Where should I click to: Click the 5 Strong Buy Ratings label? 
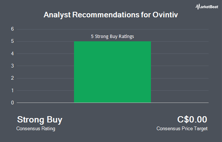pyautogui.click(x=112, y=37)
